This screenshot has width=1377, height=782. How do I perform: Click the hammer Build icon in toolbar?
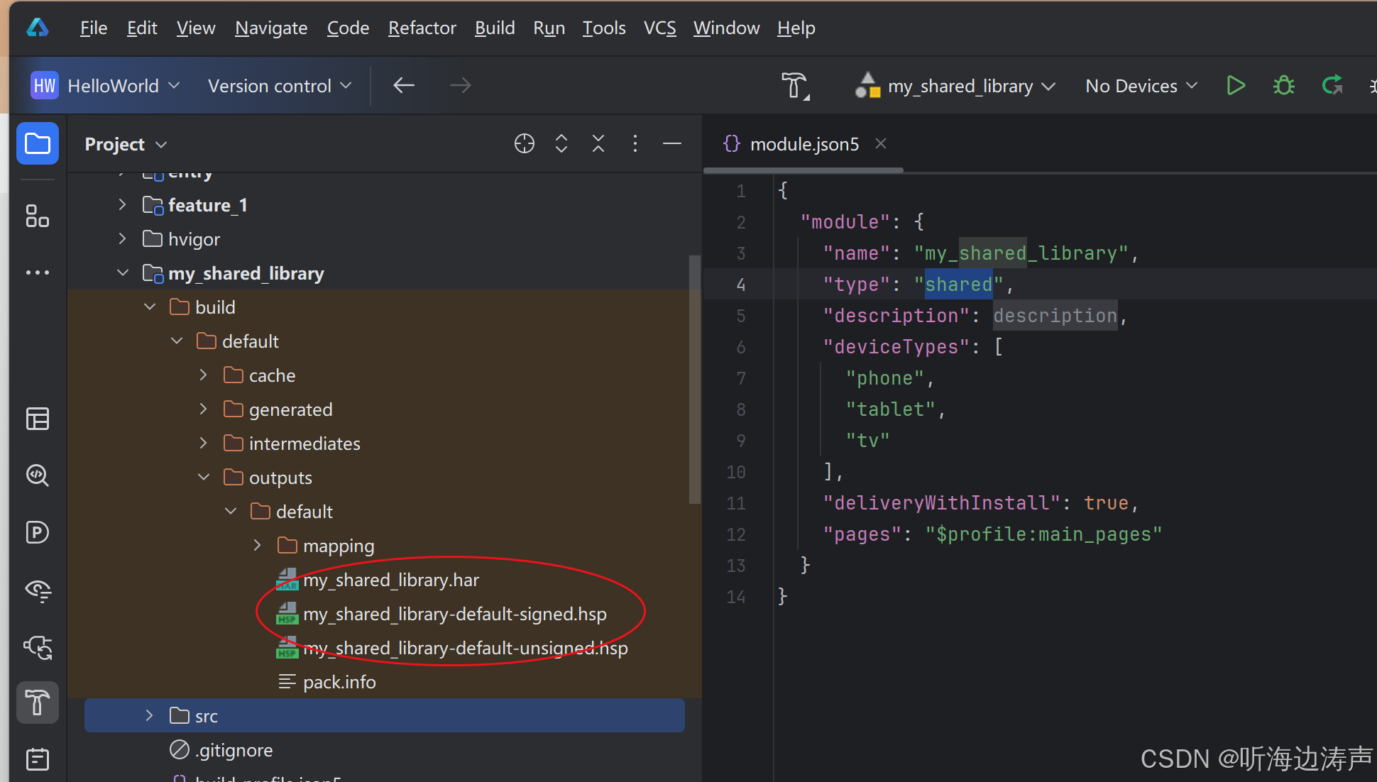click(795, 86)
